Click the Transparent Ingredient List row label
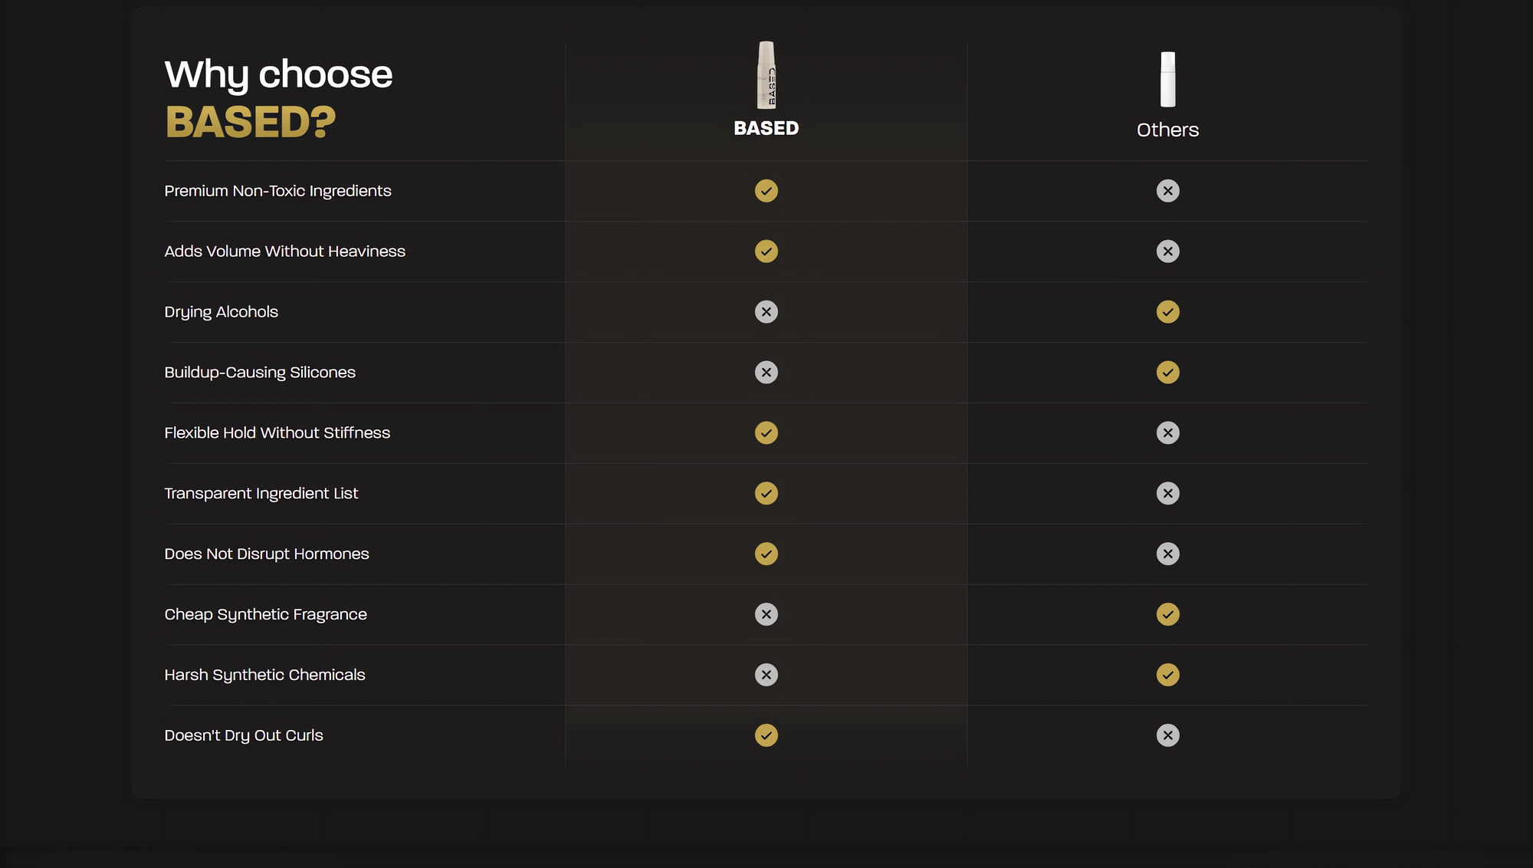 click(261, 493)
